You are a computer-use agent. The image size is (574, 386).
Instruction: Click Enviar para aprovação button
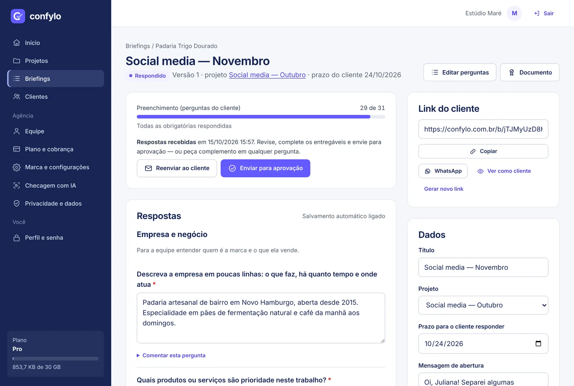coord(265,168)
